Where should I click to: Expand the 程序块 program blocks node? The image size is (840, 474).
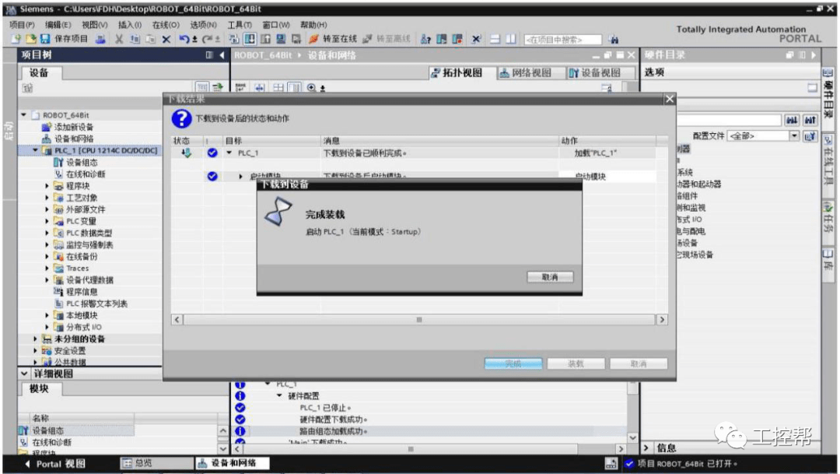47,186
